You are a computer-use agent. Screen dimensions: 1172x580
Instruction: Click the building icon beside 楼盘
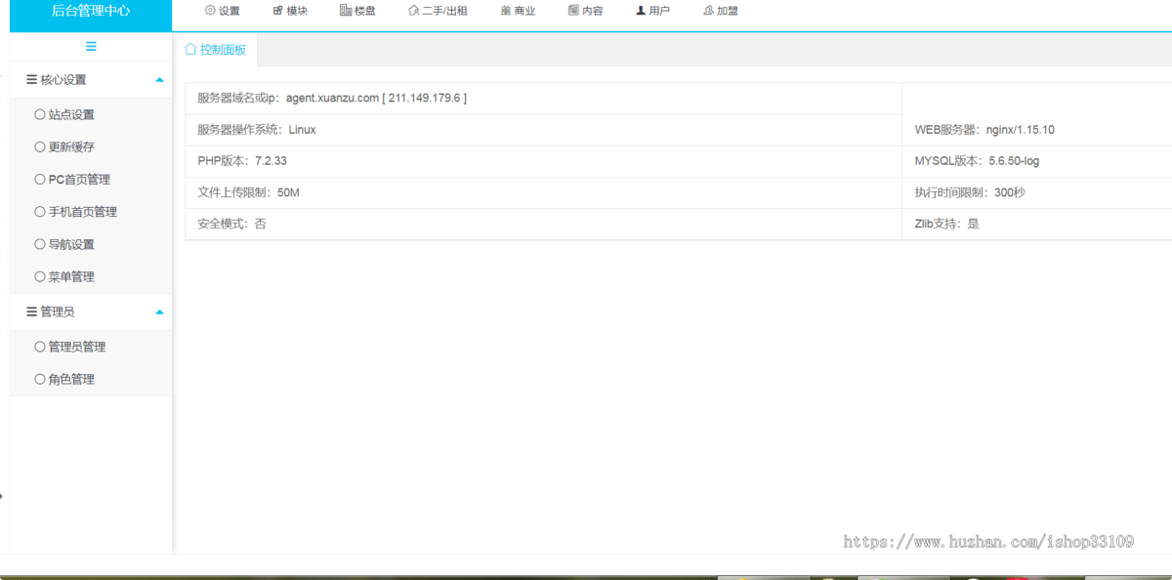[346, 11]
